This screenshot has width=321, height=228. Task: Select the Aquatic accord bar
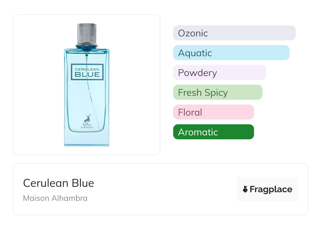coord(231,53)
